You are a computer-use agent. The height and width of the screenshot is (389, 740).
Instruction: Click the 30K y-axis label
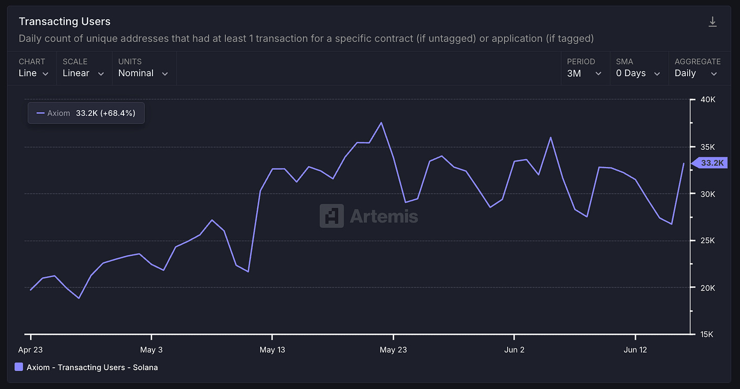pyautogui.click(x=707, y=194)
